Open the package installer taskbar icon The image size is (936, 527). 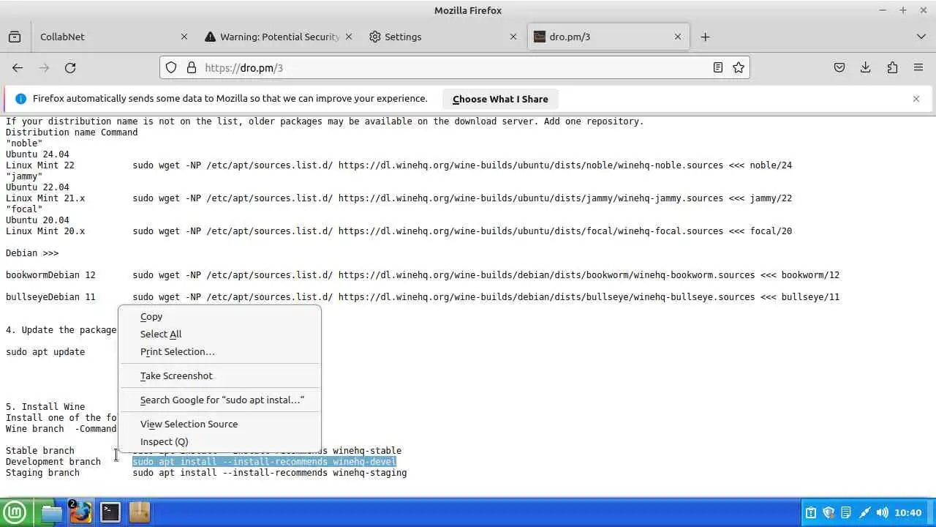pos(140,512)
